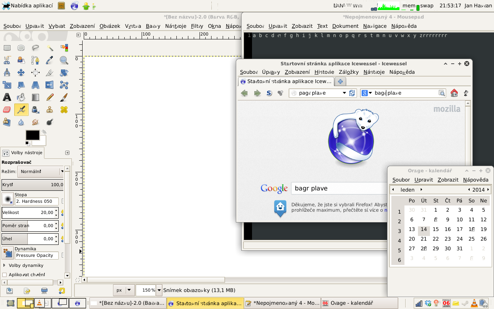494x309 pixels.
Task: Select the Heal tool bandage icon
Action: pyautogui.click(x=64, y=110)
